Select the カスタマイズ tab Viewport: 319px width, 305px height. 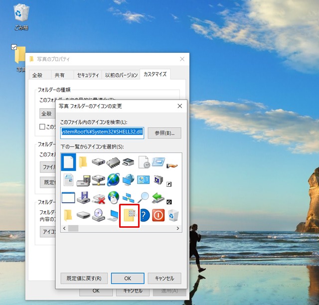coord(155,74)
